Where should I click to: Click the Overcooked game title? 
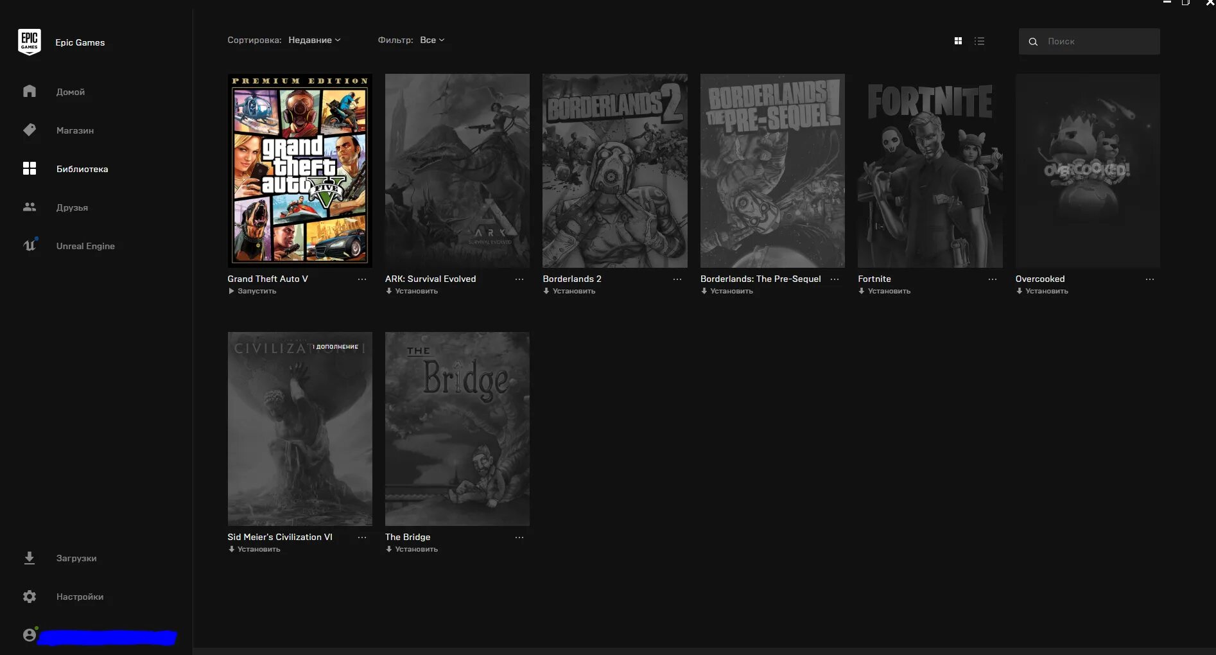click(x=1040, y=279)
